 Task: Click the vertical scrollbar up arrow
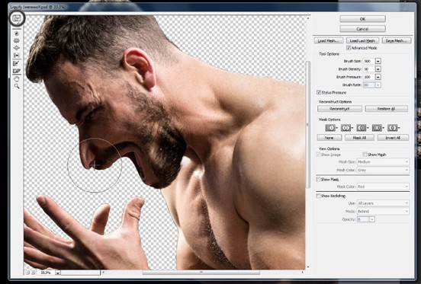308,18
